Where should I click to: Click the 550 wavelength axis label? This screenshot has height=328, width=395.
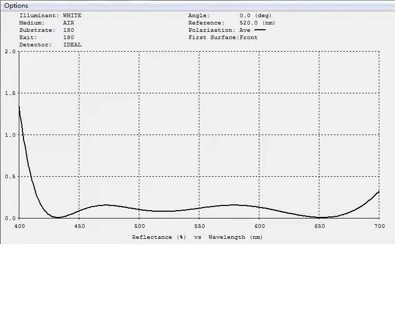tap(199, 226)
